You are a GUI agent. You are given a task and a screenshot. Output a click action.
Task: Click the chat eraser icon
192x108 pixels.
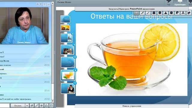pos(32,106)
